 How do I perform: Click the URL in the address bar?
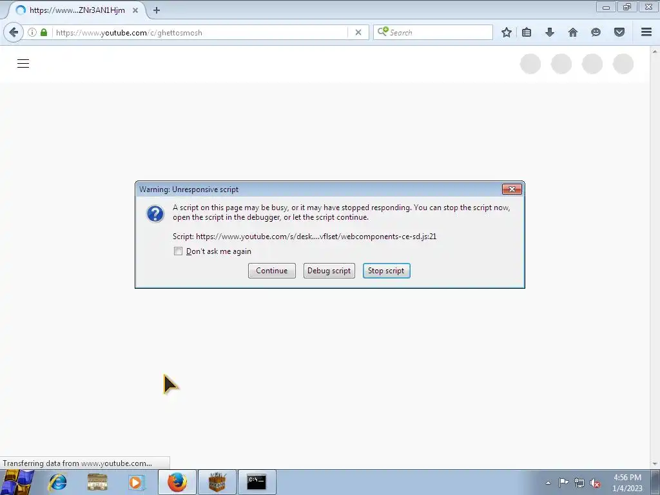coord(129,32)
